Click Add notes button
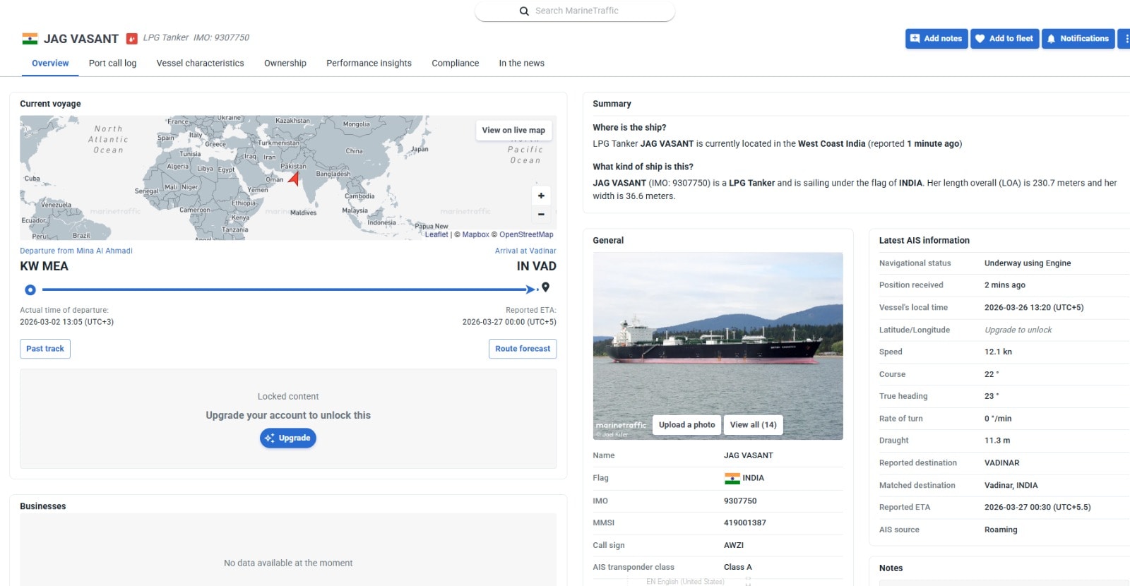Image resolution: width=1130 pixels, height=586 pixels. click(936, 39)
